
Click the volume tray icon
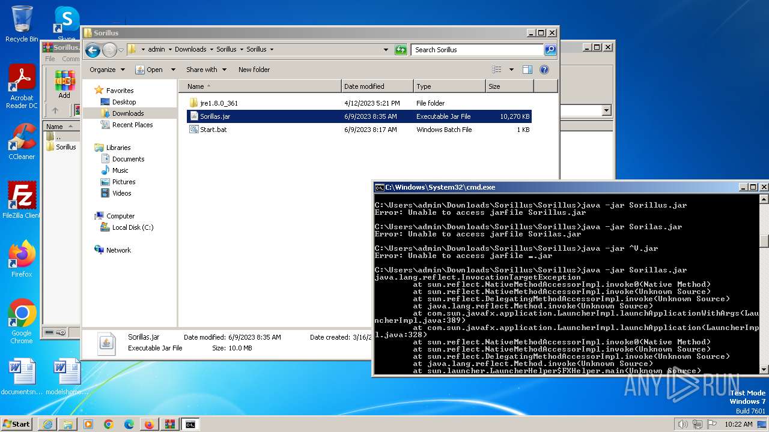coord(682,424)
